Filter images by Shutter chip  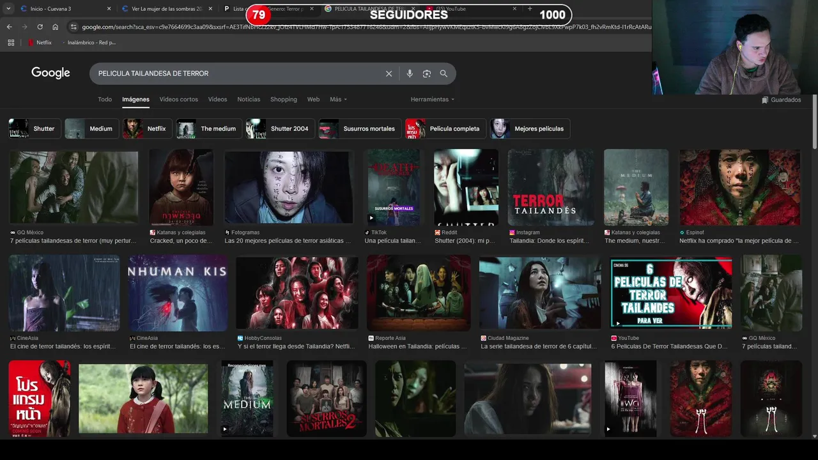35,128
